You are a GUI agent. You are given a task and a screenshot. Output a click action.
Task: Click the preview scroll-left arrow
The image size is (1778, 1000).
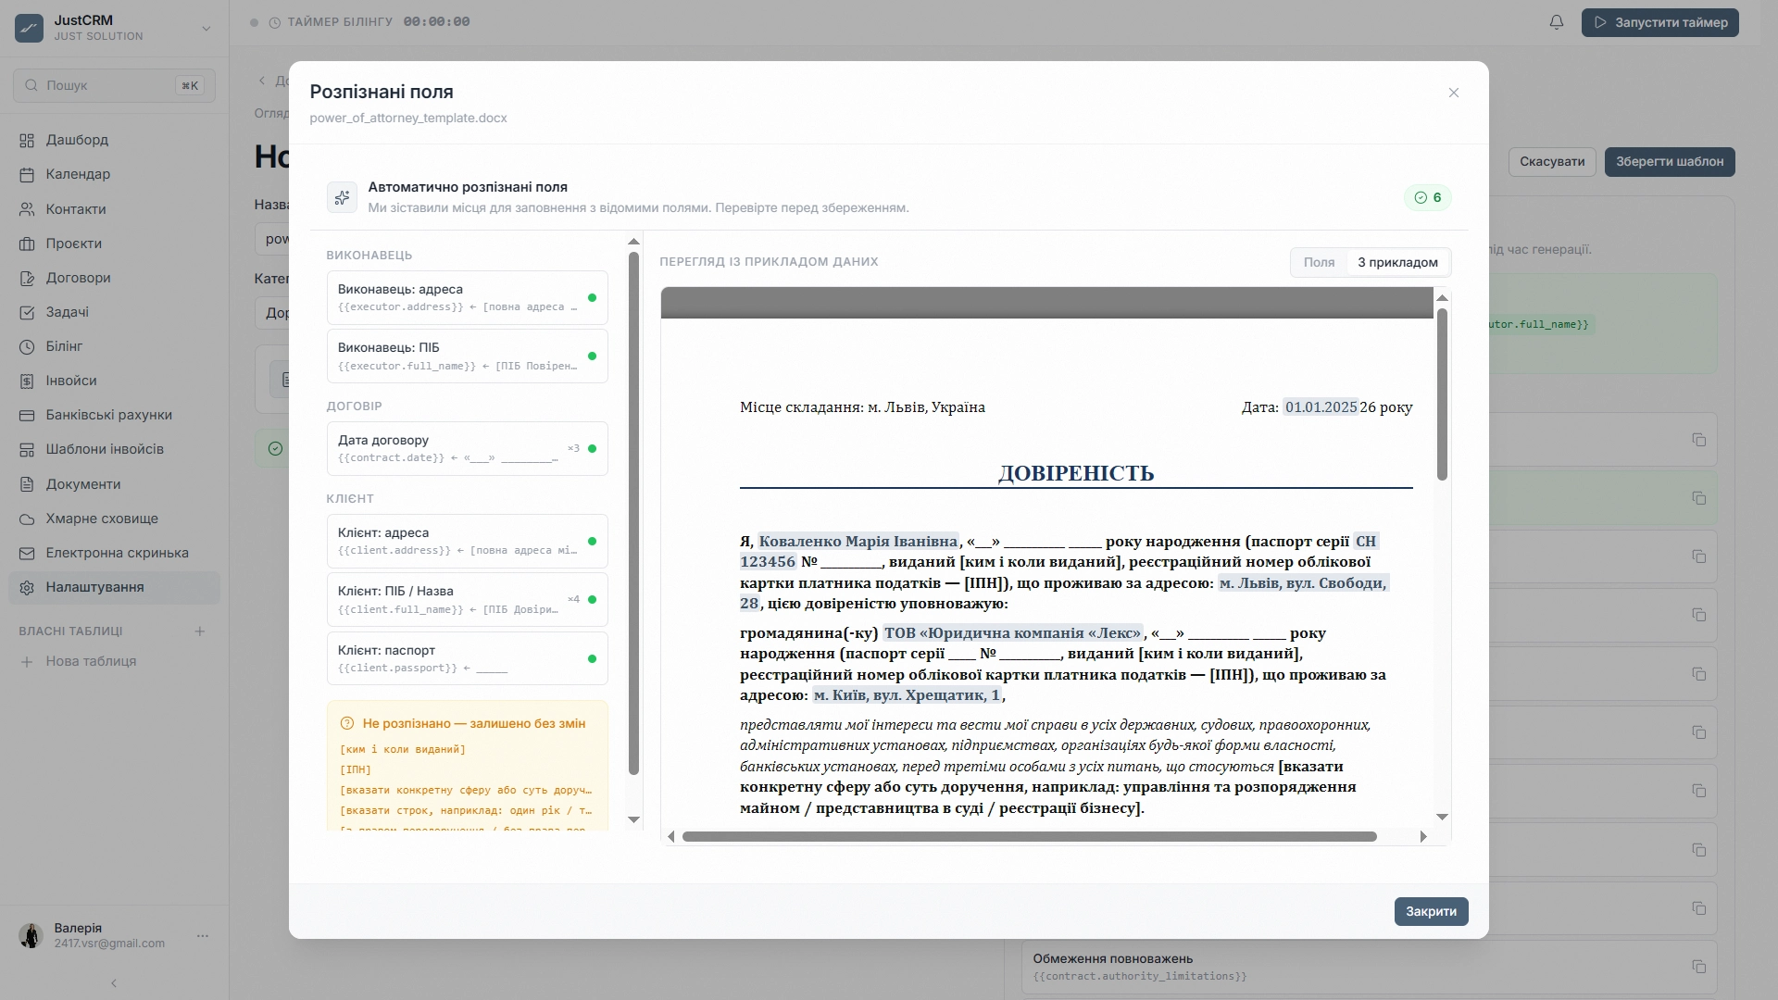tap(671, 837)
